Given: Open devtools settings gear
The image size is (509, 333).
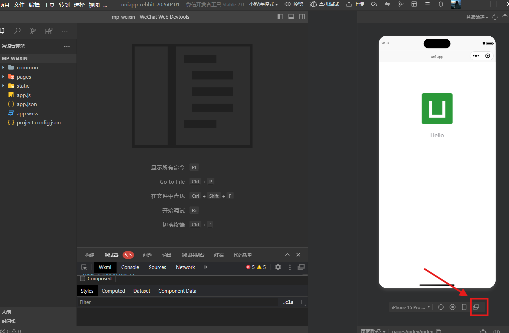Looking at the screenshot, I should (278, 267).
